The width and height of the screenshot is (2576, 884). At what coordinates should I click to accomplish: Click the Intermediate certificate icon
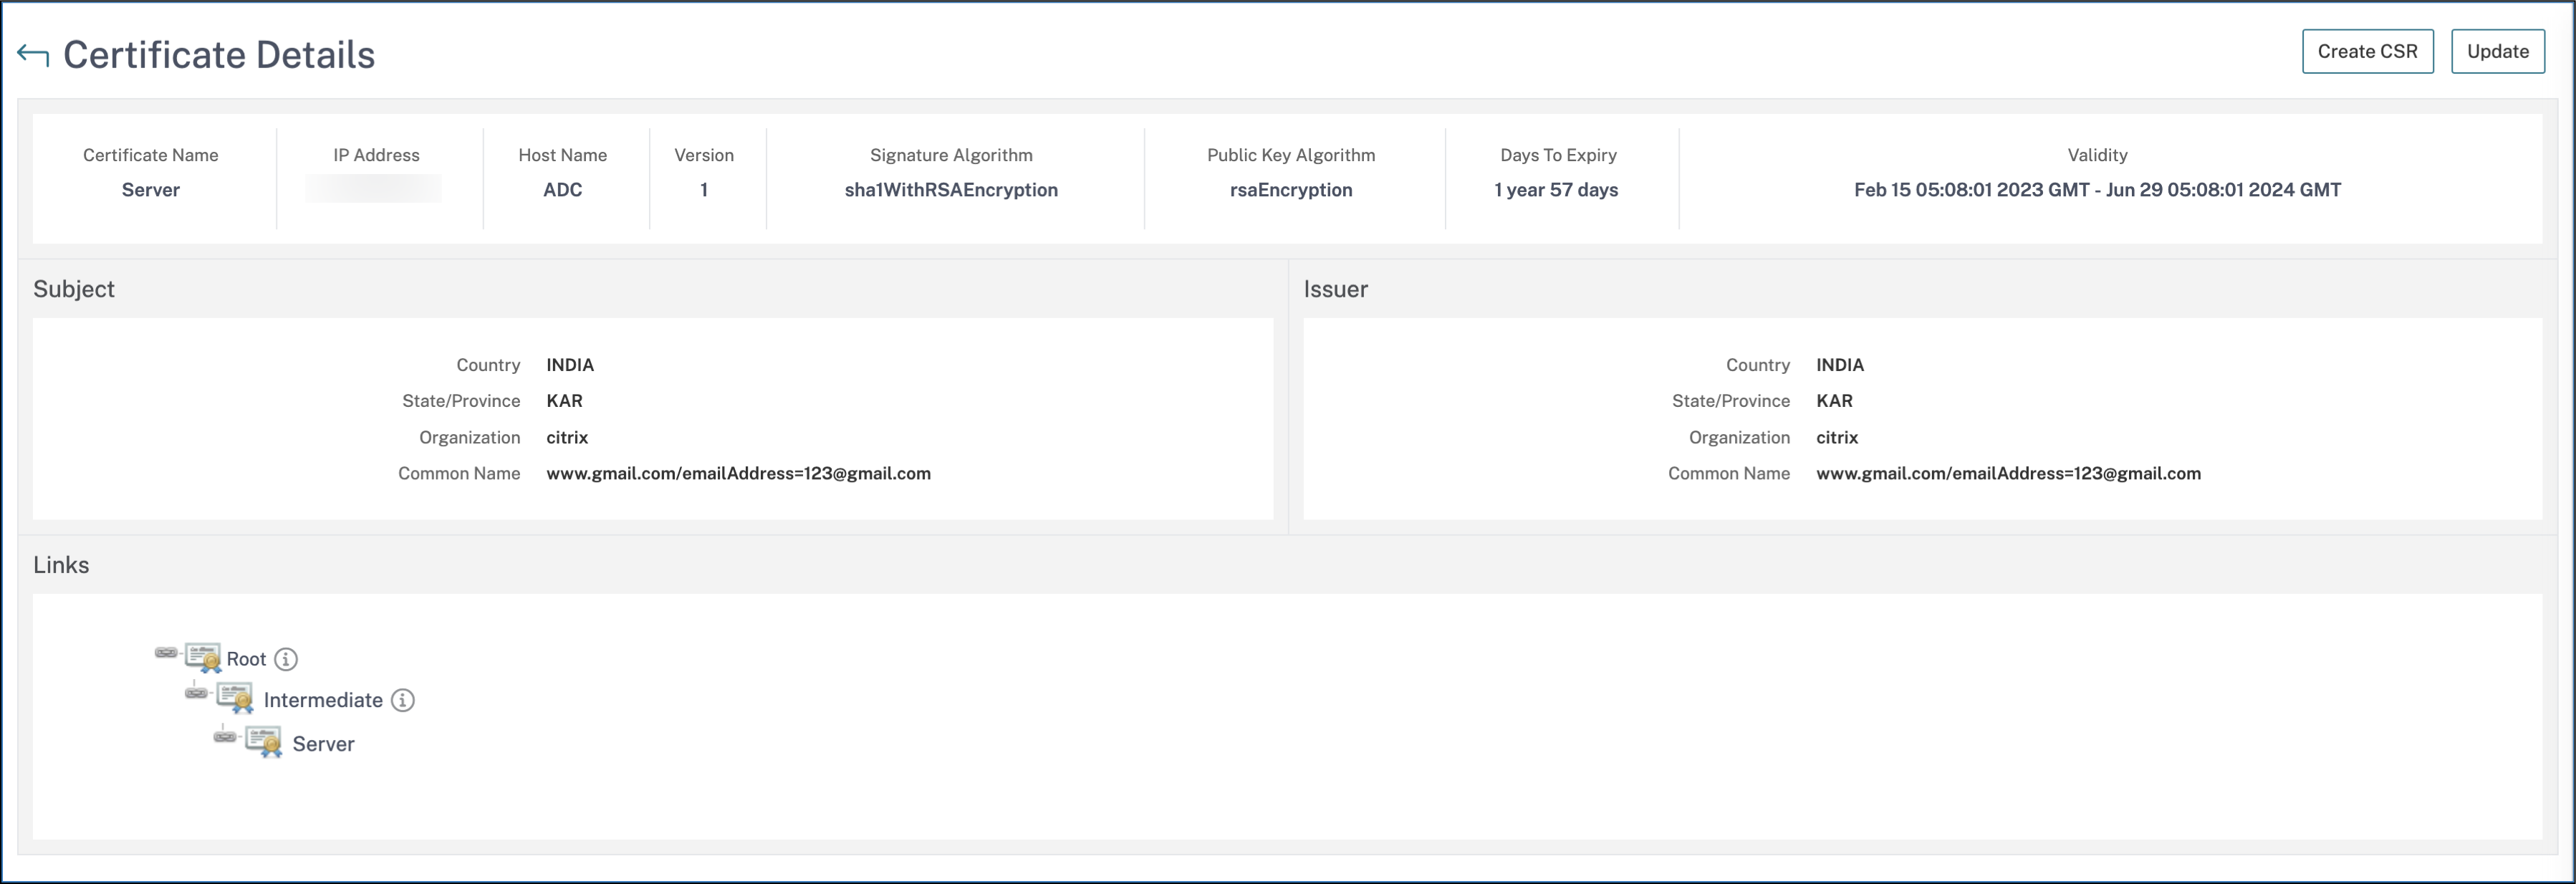(x=235, y=697)
